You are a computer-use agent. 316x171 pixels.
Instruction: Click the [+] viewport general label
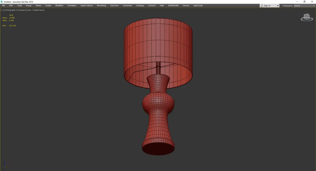(x=2, y=10)
